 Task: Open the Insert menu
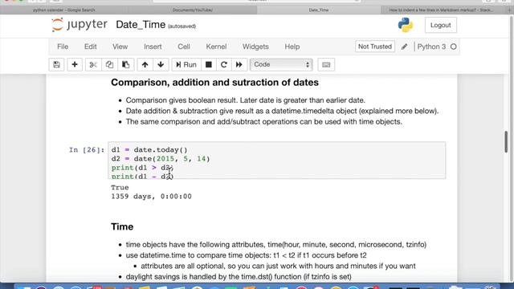153,47
